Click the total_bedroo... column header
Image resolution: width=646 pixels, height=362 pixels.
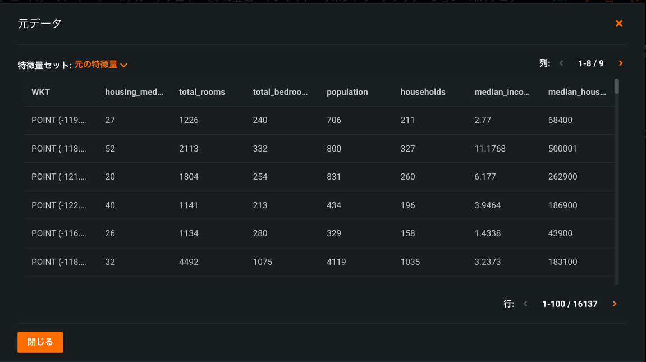click(280, 92)
